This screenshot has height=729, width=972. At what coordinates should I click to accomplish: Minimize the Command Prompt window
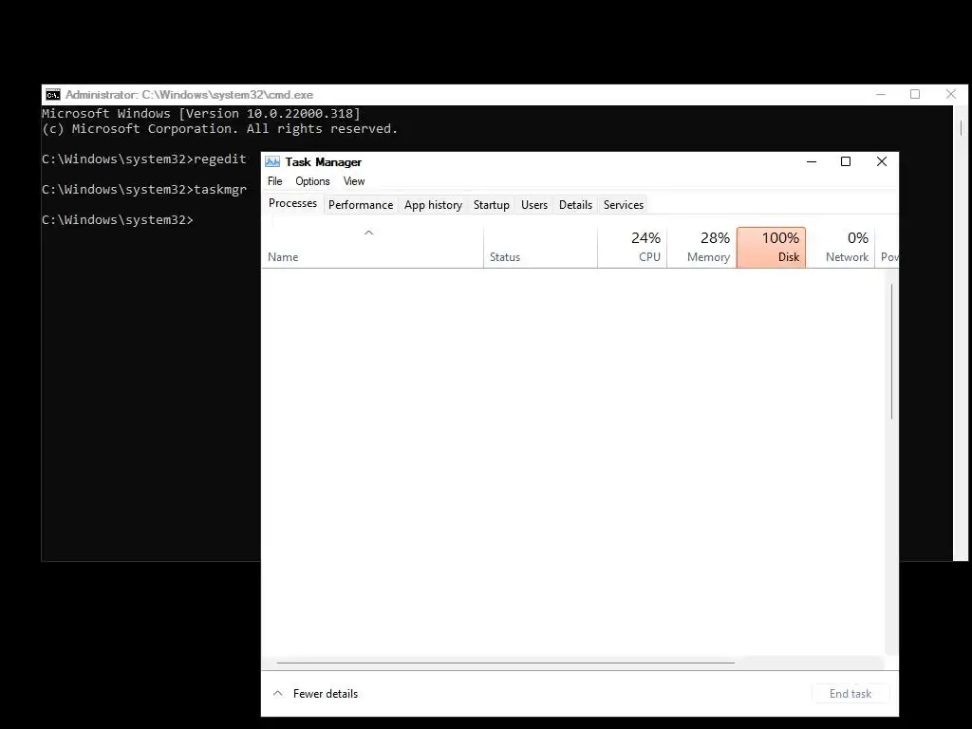(881, 94)
